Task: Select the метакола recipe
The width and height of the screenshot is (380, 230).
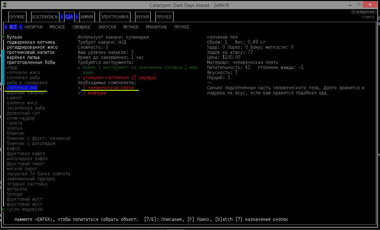Action: pos(17,189)
